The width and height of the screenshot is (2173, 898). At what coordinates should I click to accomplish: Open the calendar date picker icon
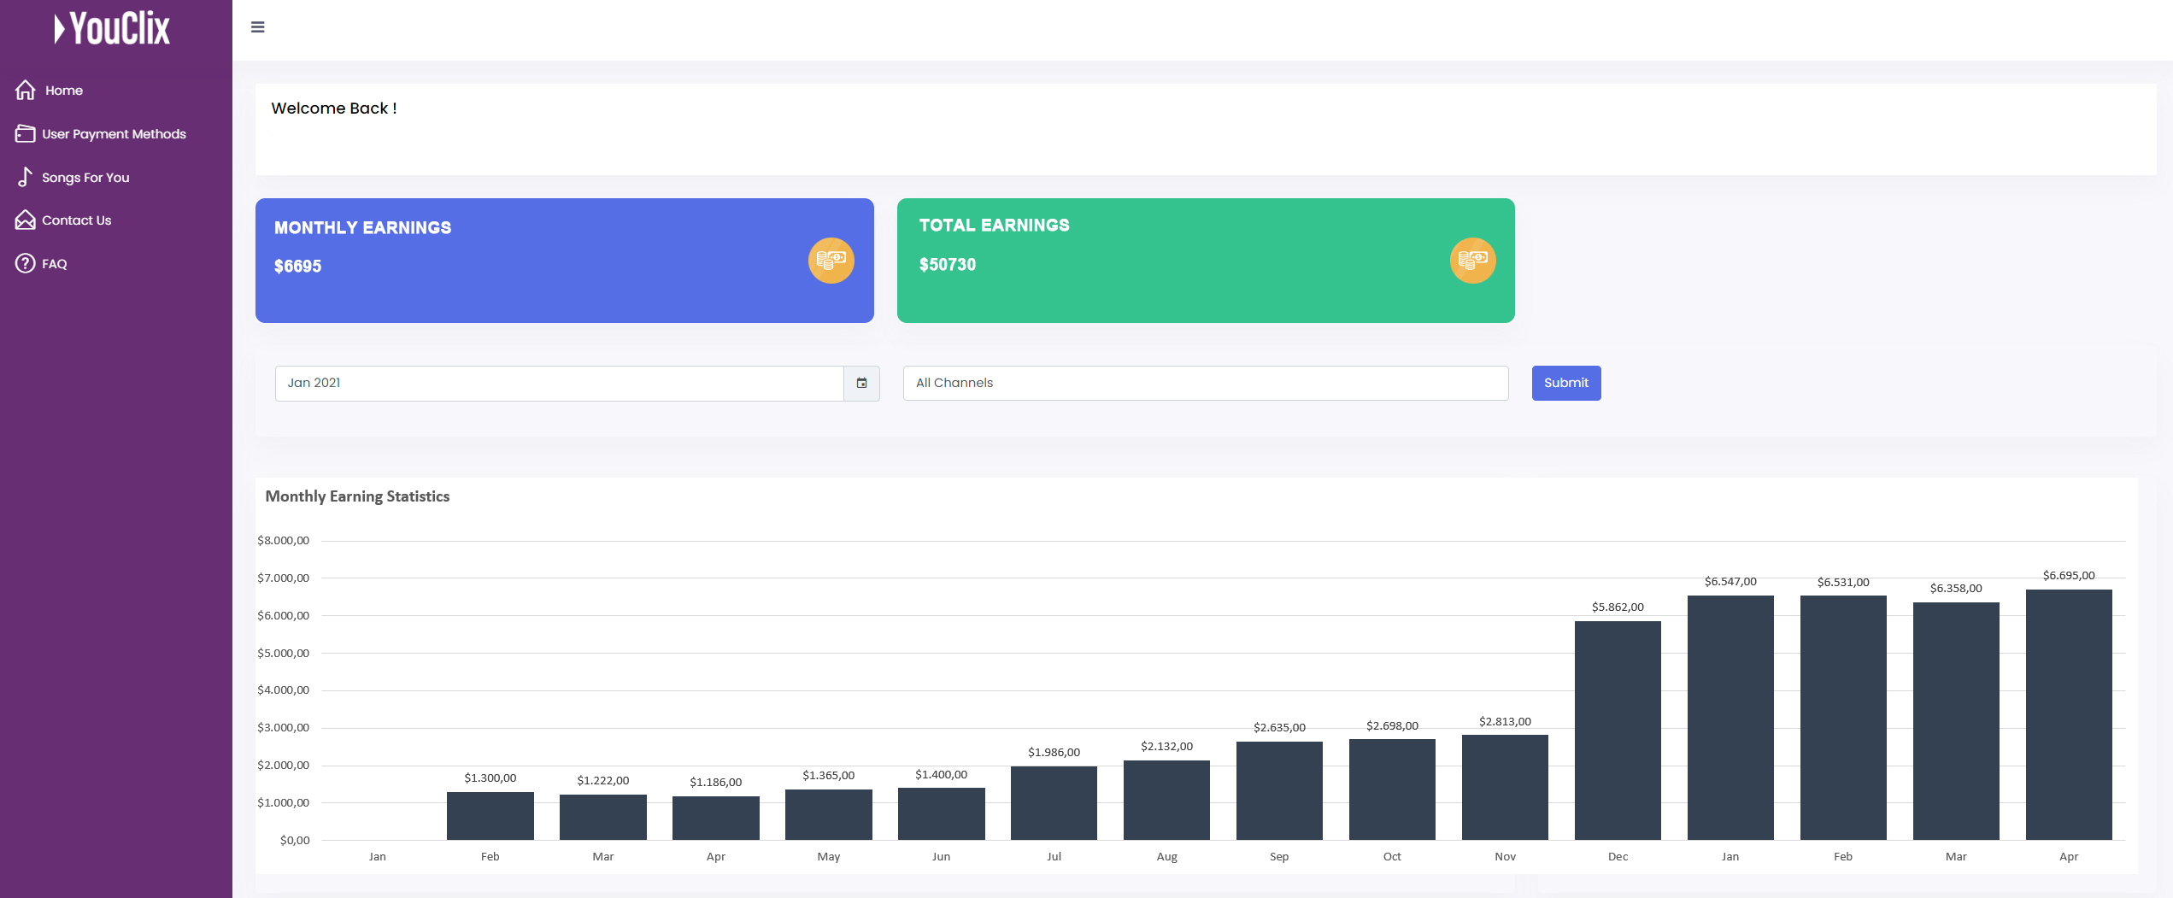coord(861,383)
